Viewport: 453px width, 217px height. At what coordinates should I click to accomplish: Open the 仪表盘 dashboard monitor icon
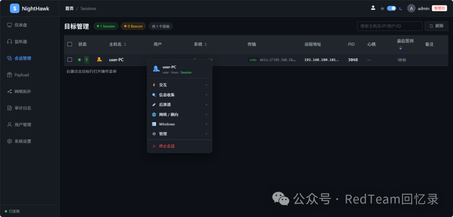point(10,25)
